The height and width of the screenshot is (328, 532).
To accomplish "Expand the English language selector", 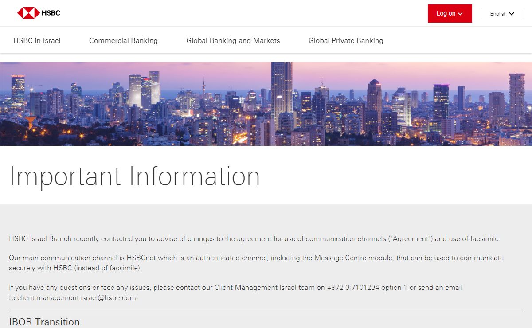I will [x=502, y=14].
